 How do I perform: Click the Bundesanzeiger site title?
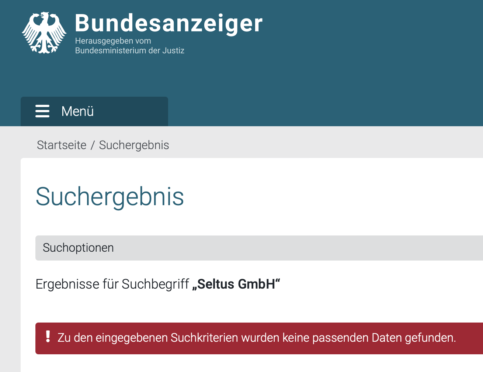[168, 23]
